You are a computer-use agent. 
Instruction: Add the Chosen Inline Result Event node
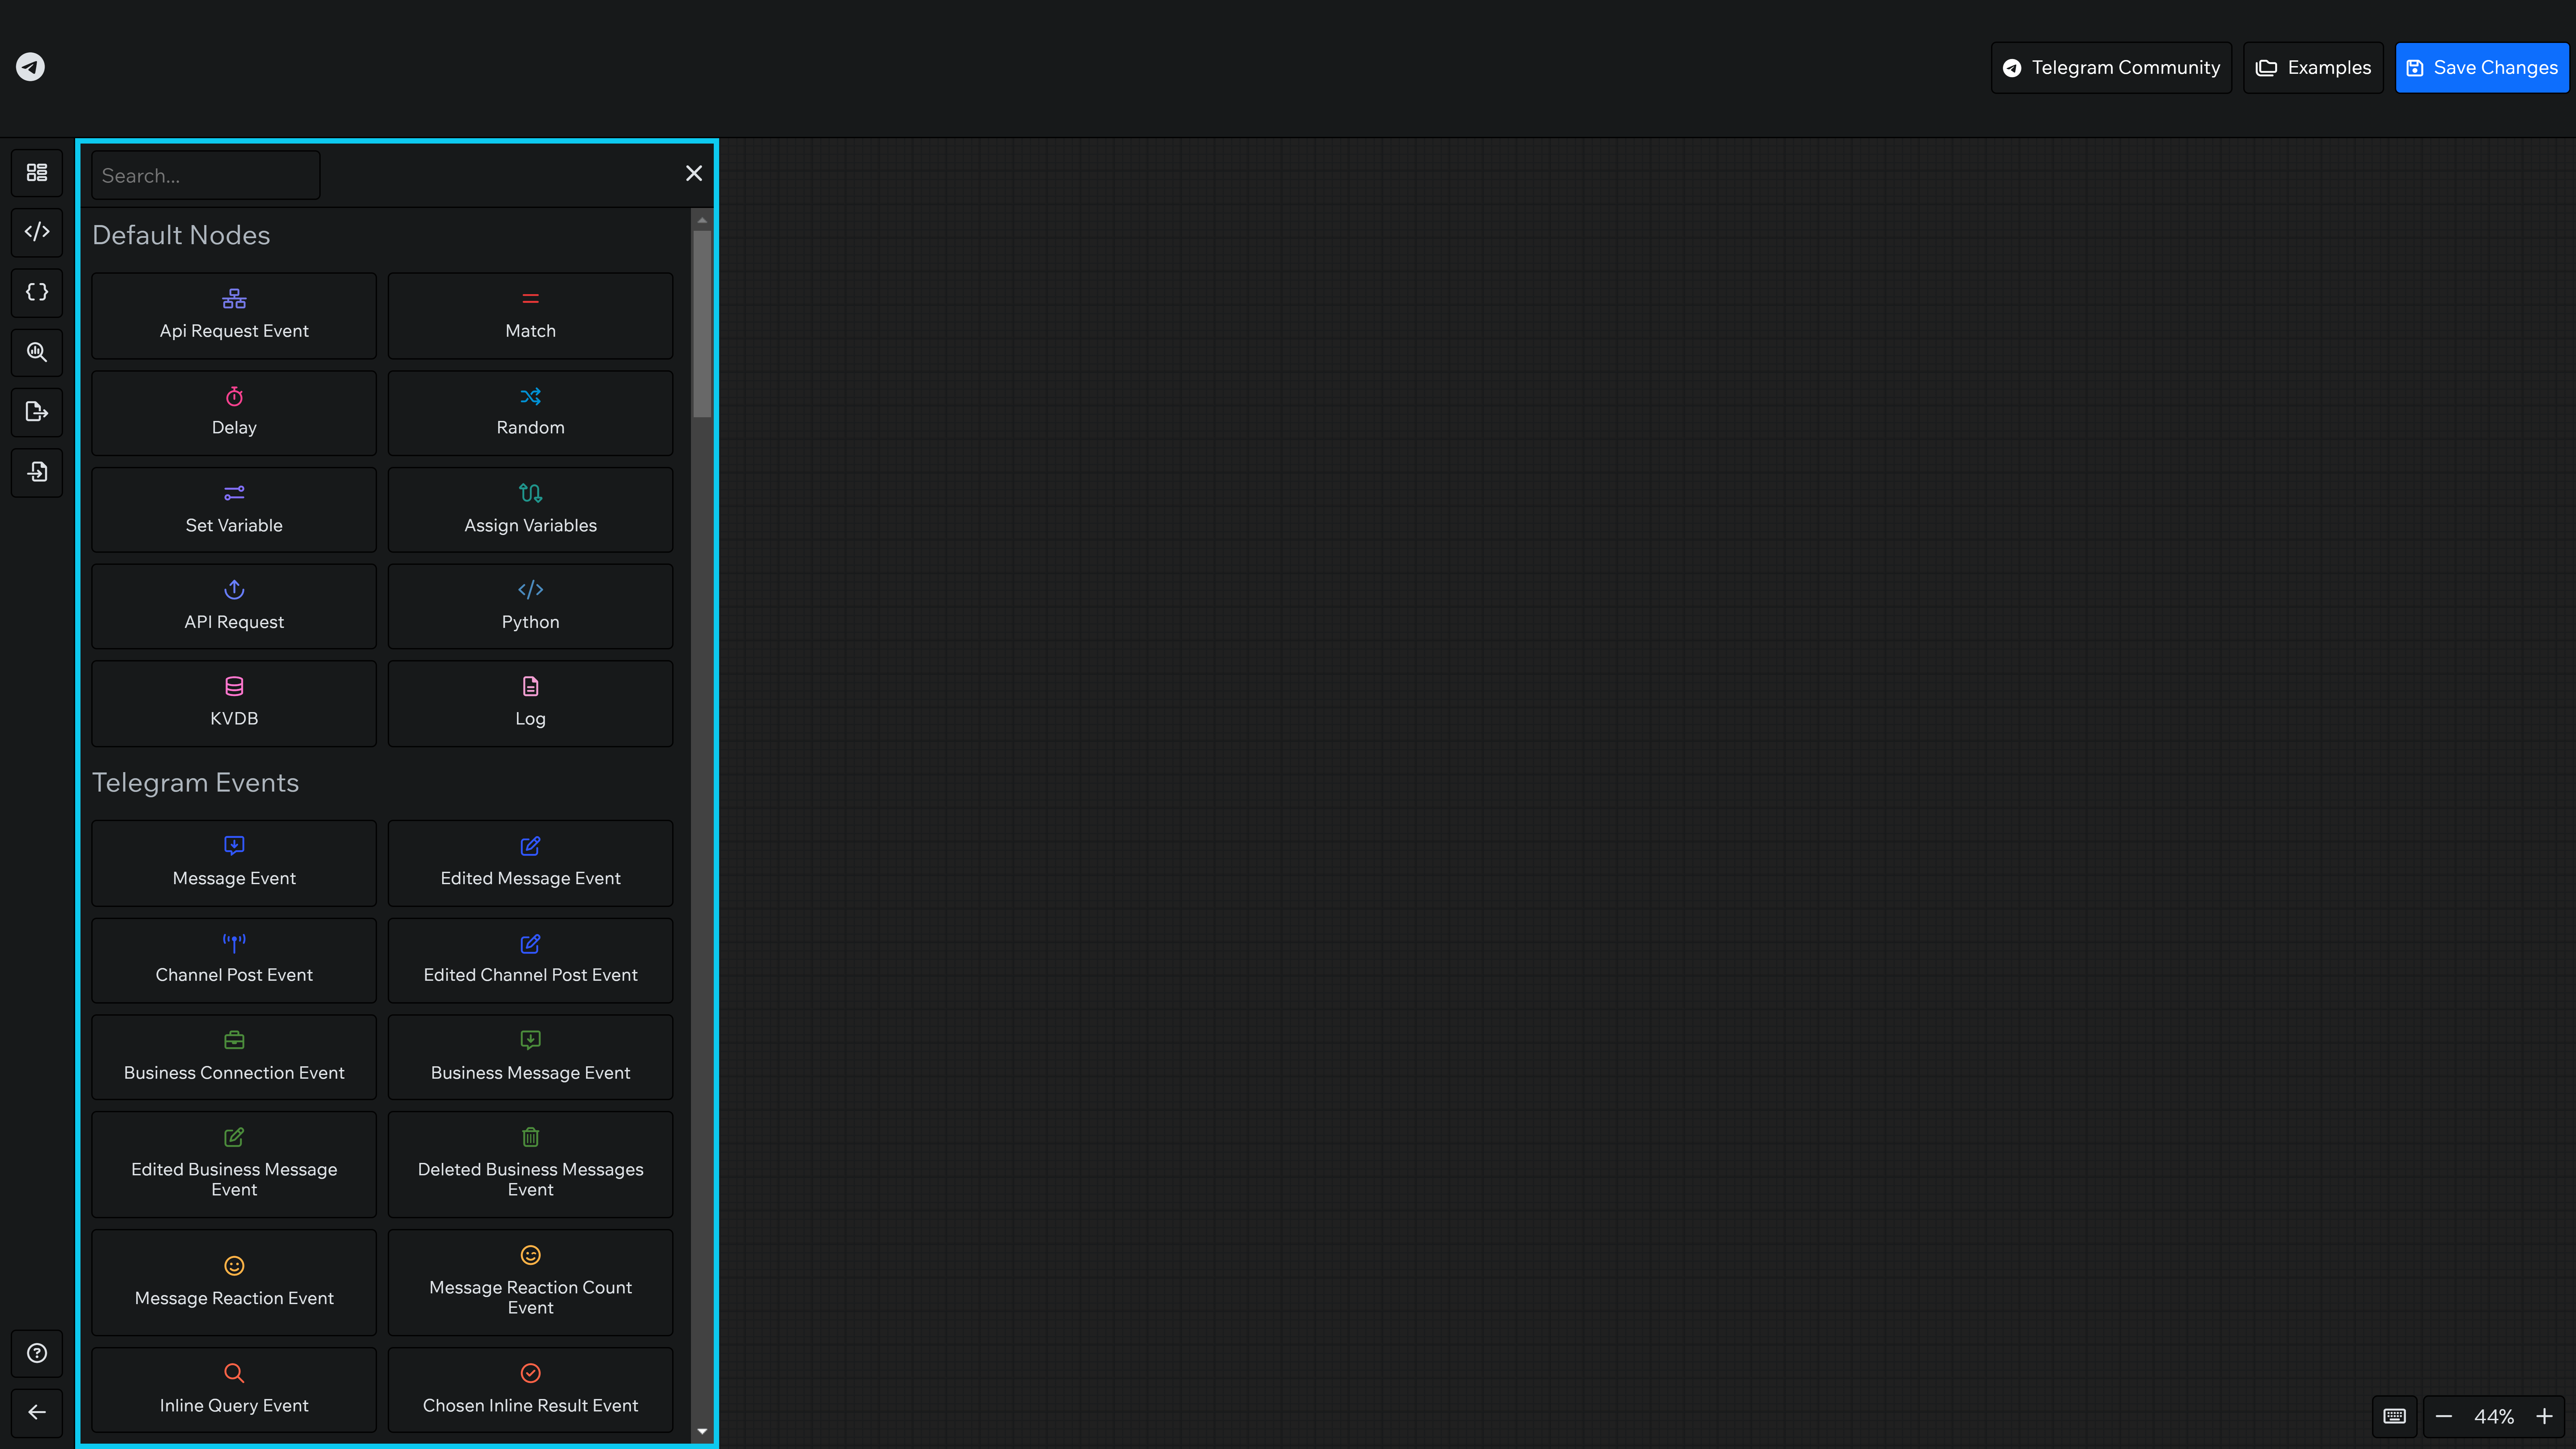click(x=530, y=1390)
